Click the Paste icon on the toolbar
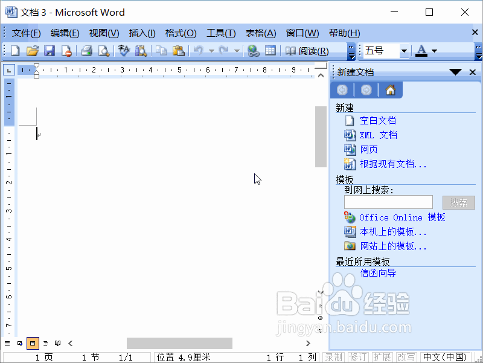Image resolution: width=483 pixels, height=363 pixels. [178, 51]
